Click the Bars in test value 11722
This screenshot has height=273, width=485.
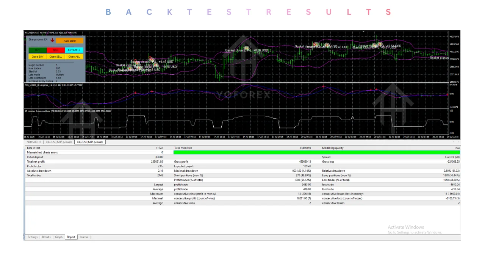click(x=159, y=148)
